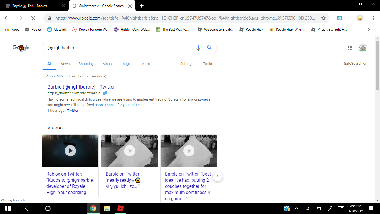The width and height of the screenshot is (380, 214).
Task: Click the SafeSearch on indicator
Action: coord(356,64)
